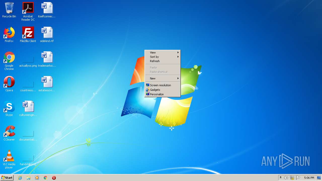Select the actuallyos.png file icon
The width and height of the screenshot is (322, 181).
pyautogui.click(x=28, y=61)
